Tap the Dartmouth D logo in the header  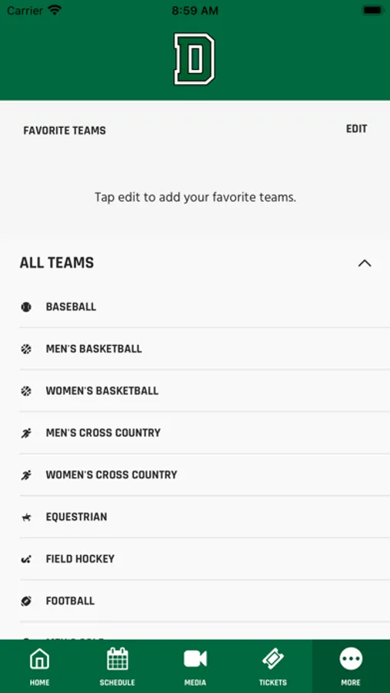195,59
